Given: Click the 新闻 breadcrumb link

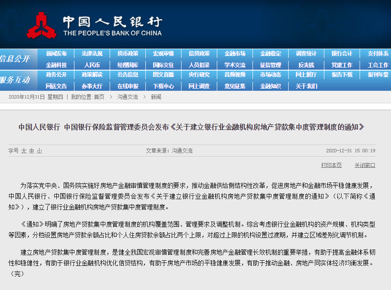Looking at the screenshot, I should pyautogui.click(x=156, y=97).
